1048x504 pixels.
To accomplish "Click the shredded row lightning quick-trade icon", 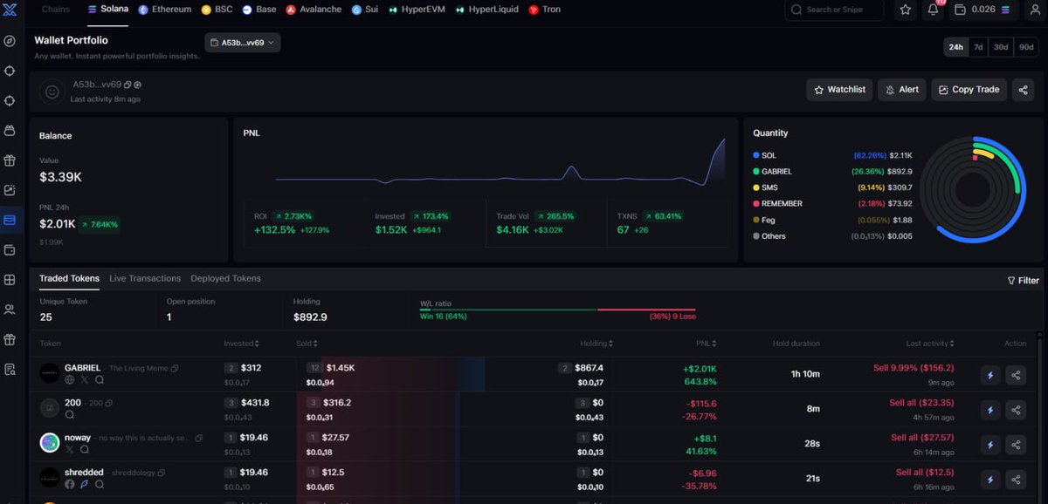I will (990, 480).
